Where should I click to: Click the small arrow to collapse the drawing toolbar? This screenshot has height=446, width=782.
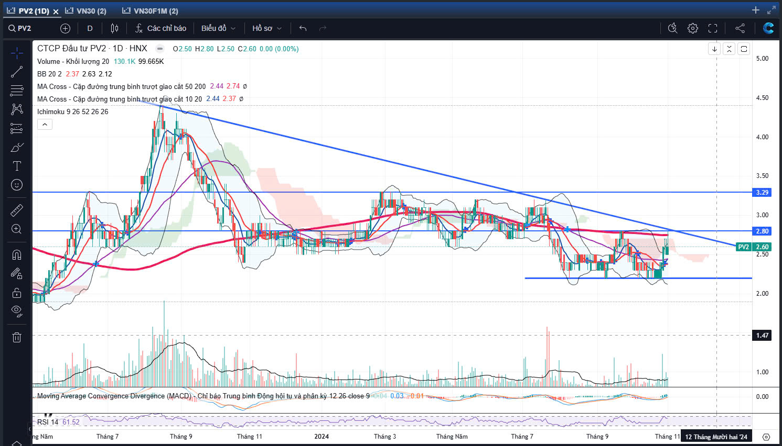coord(29,429)
